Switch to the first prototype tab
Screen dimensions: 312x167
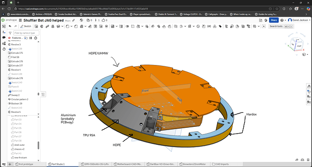tap(24, 164)
